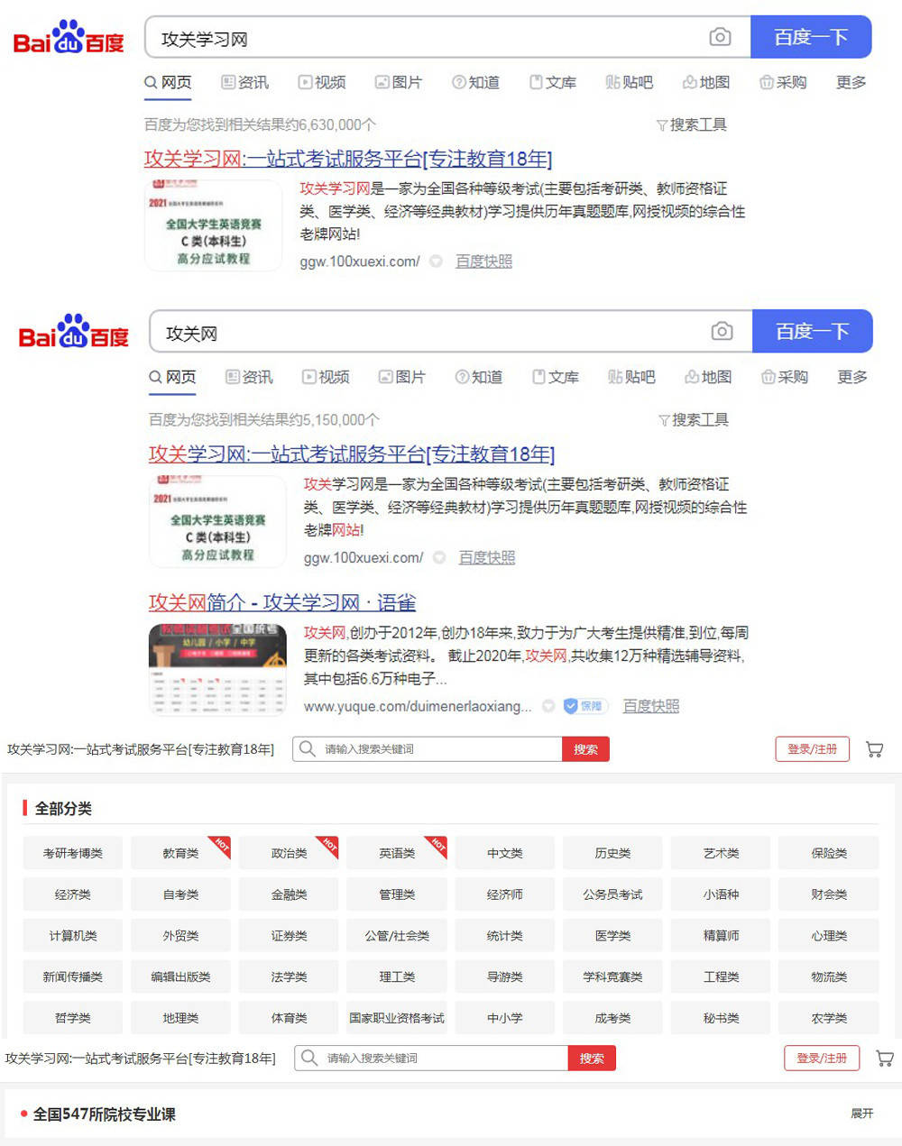The height and width of the screenshot is (1146, 902).
Task: Select the 计算机类 category
Action: click(x=73, y=936)
